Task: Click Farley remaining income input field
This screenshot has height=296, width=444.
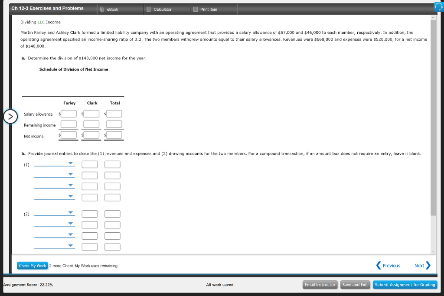Action: click(x=69, y=124)
